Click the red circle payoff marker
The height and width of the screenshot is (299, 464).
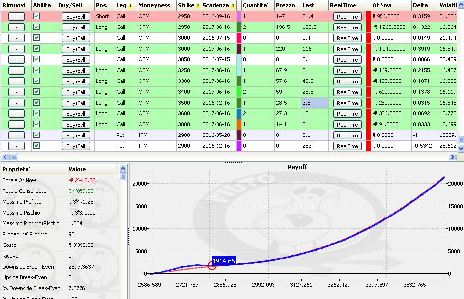pyautogui.click(x=212, y=265)
